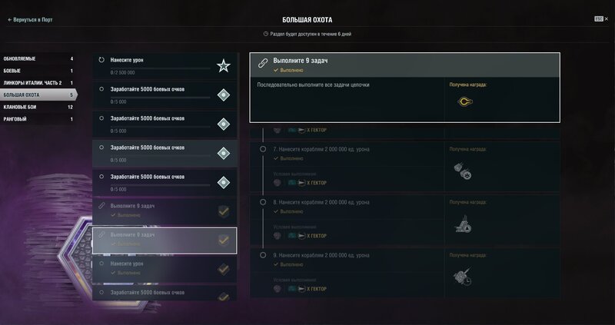Image resolution: width=615 pixels, height=325 pixels.
Task: Click the diamond reward icon of first 5000 очков mission
Action: click(223, 95)
